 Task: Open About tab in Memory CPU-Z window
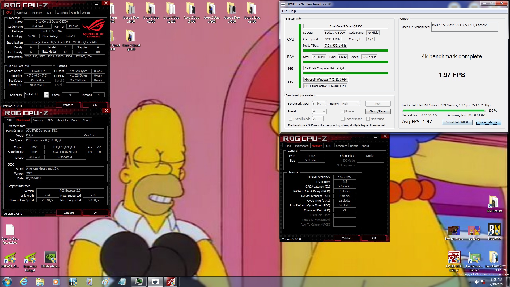tap(365, 146)
